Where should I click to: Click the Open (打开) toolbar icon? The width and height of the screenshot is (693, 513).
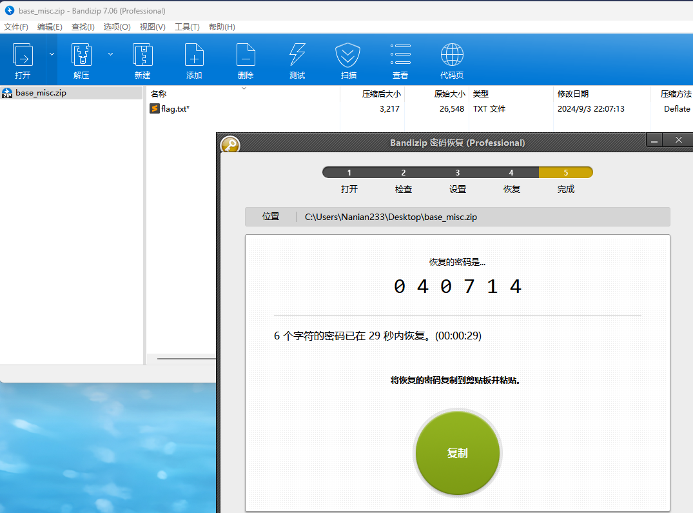[x=23, y=61]
